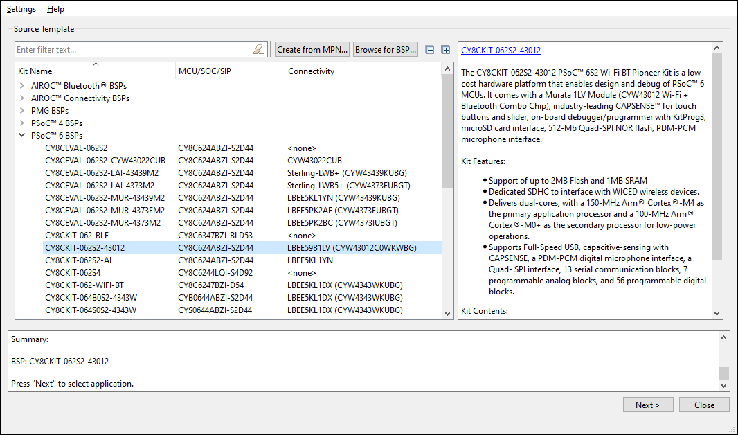Sort by the MCU/SOC/SIP column header
Viewport: 738px width, 435px height.
230,71
